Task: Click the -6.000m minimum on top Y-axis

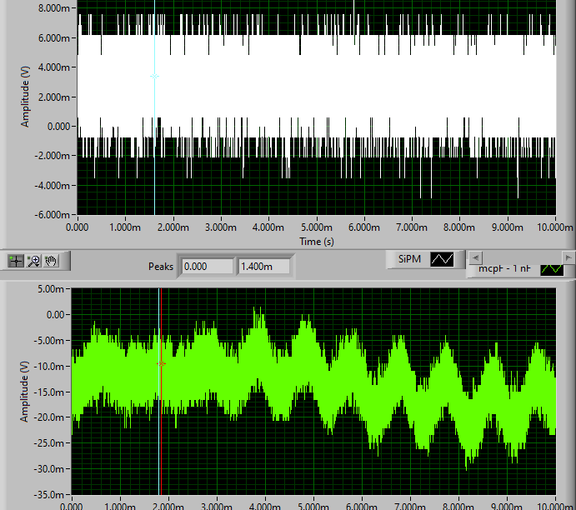Action: click(50, 214)
